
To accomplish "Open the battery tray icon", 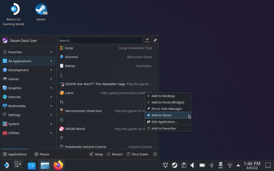I will coord(202,165).
